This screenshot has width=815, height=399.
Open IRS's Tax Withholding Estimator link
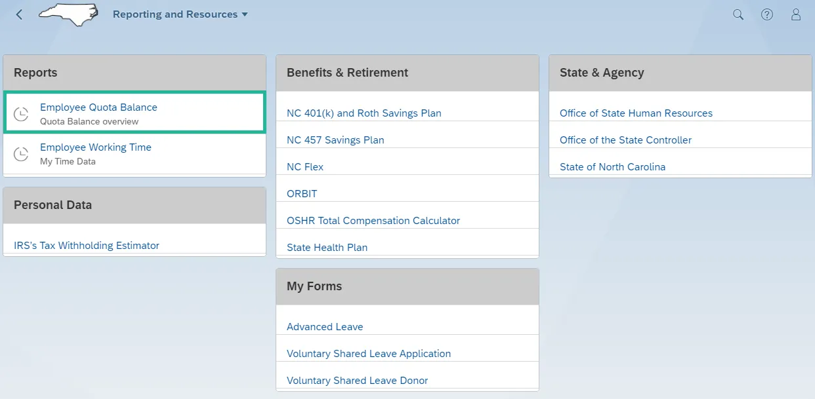click(87, 246)
